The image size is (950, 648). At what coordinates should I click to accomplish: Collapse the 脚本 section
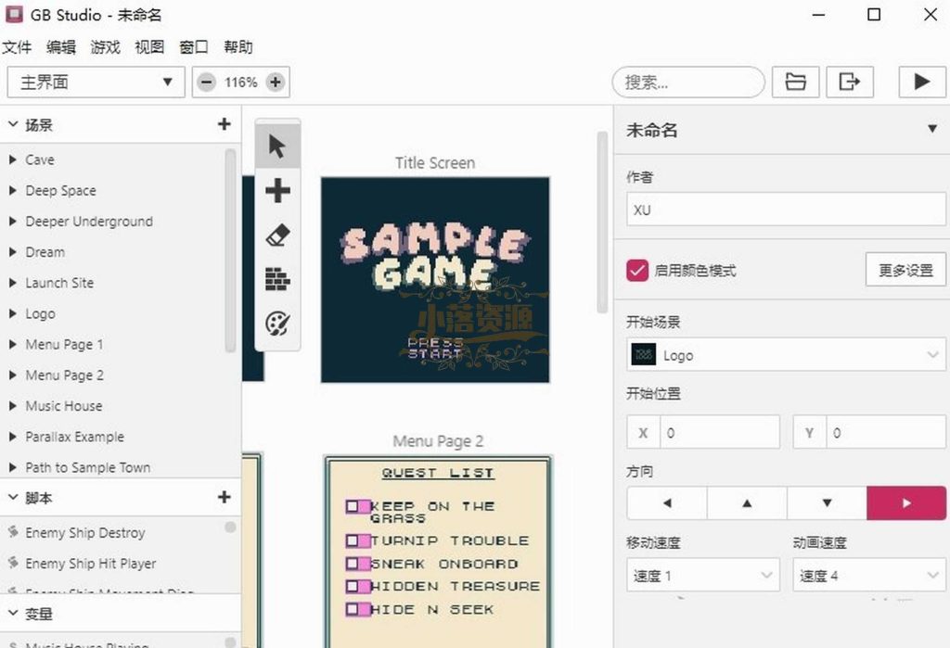13,497
